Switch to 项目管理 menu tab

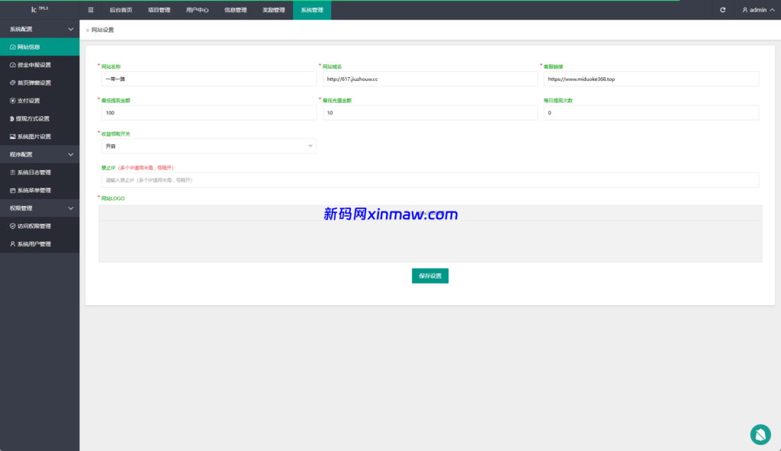(158, 10)
